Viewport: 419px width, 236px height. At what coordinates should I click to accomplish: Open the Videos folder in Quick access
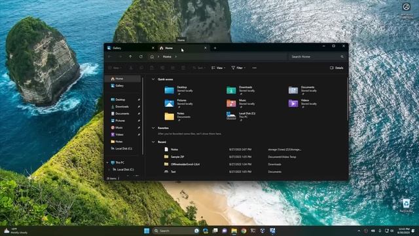pos(302,103)
